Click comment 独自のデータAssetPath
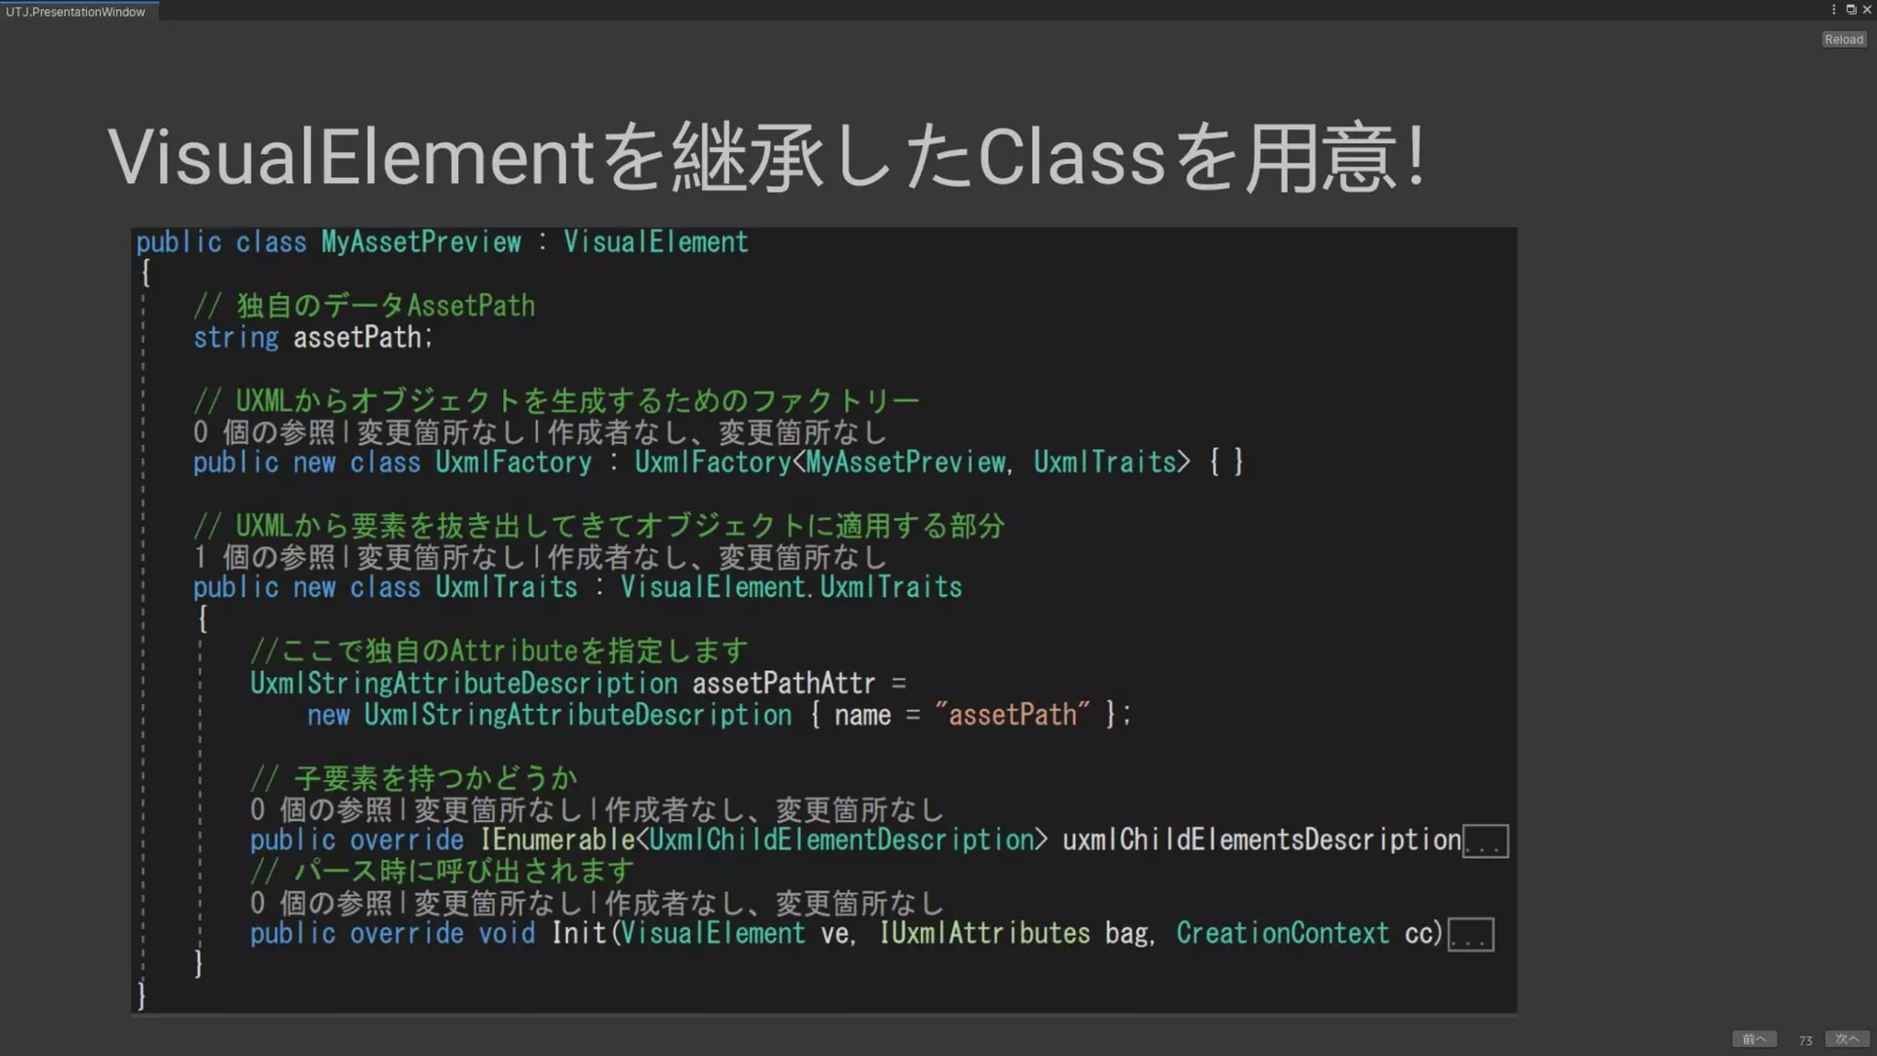Viewport: 1877px width, 1056px height. [364, 305]
